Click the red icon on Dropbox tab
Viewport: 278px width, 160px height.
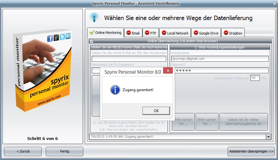point(226,33)
